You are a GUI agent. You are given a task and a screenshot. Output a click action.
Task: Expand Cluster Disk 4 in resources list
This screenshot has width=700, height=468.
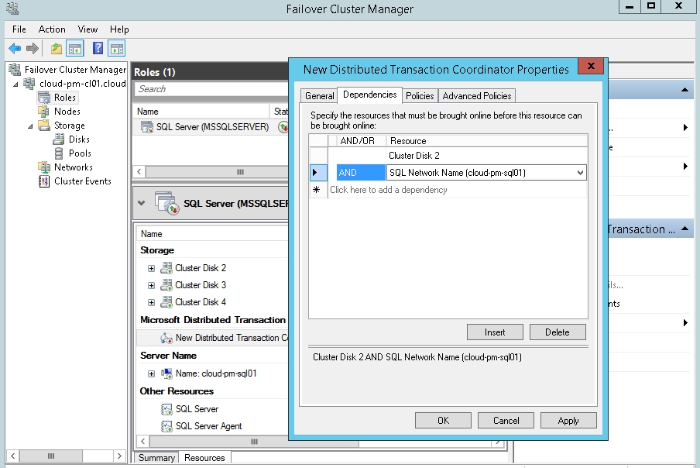[151, 302]
